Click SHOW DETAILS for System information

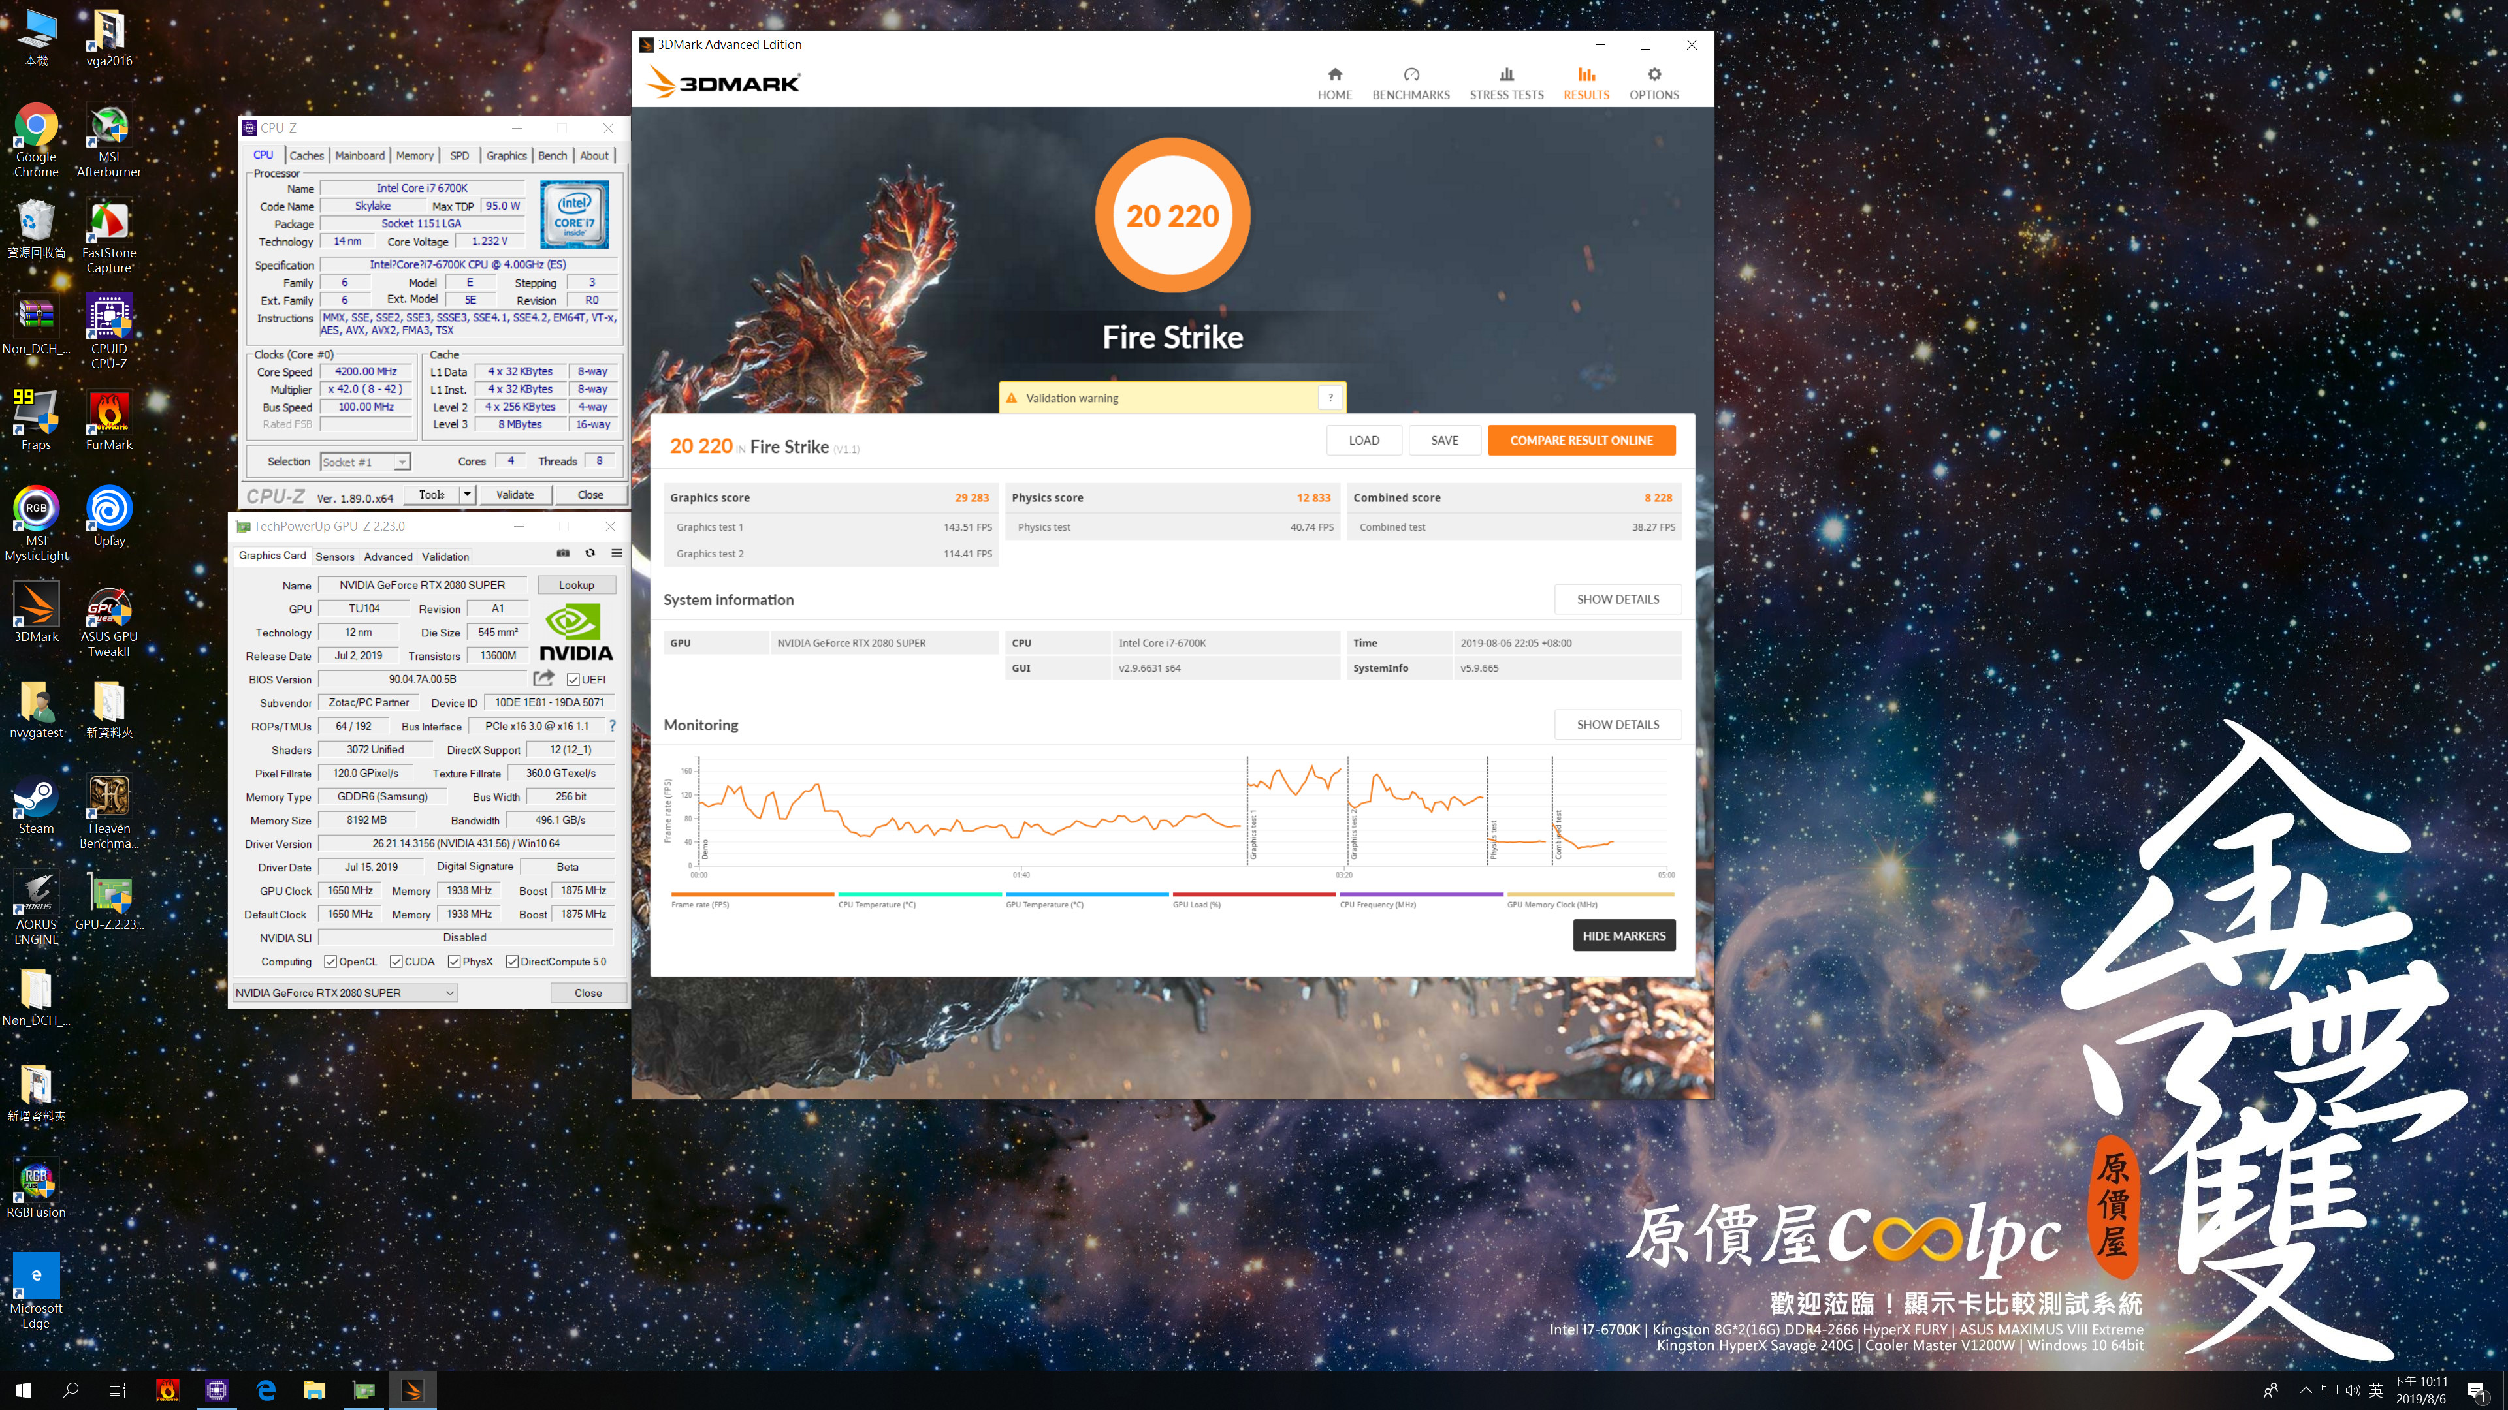(x=1618, y=599)
